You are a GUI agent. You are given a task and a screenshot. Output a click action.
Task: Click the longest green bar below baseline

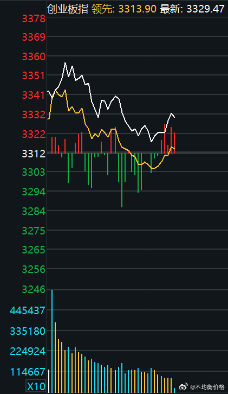[122, 180]
